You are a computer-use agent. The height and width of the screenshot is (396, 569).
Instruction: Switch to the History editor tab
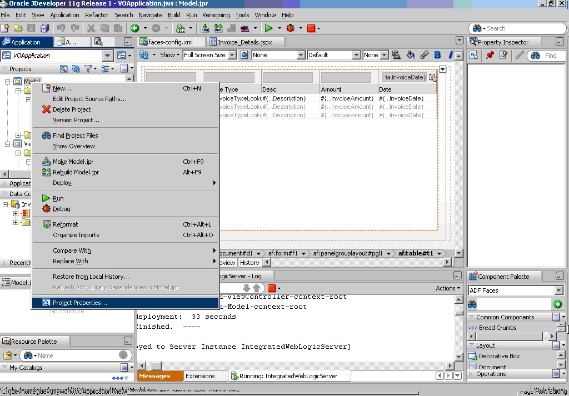(x=249, y=263)
